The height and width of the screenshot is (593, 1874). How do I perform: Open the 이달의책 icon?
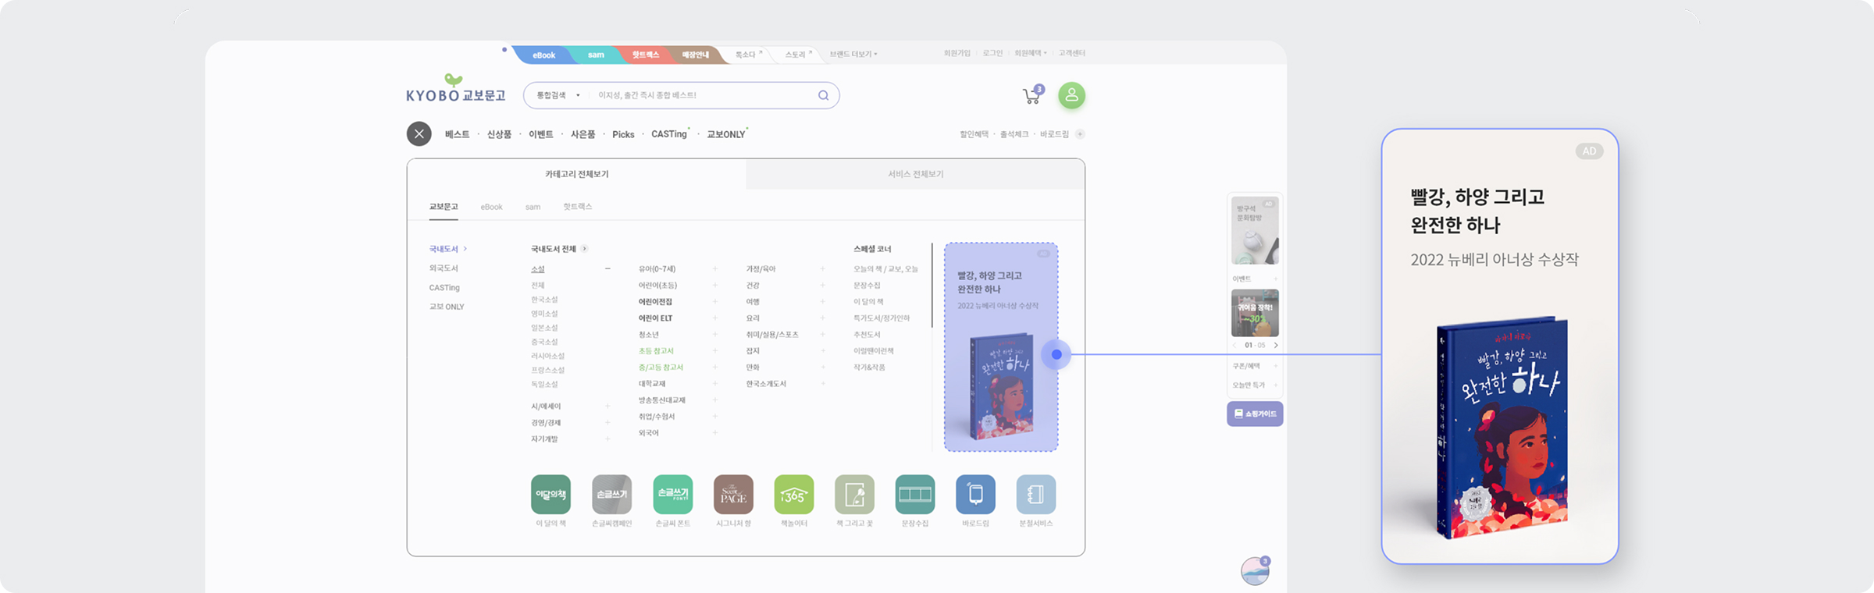(x=550, y=494)
